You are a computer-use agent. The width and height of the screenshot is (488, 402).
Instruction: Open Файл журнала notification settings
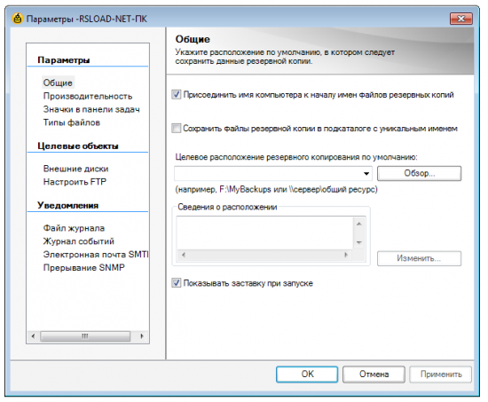point(74,228)
